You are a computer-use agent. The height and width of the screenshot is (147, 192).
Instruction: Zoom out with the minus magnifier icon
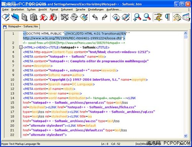pos(147,17)
